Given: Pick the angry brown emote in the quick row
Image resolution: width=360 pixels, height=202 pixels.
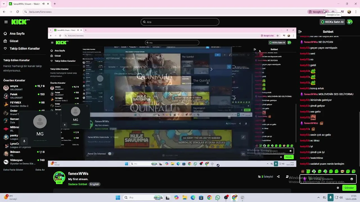Looking at the screenshot, I should click(303, 171).
